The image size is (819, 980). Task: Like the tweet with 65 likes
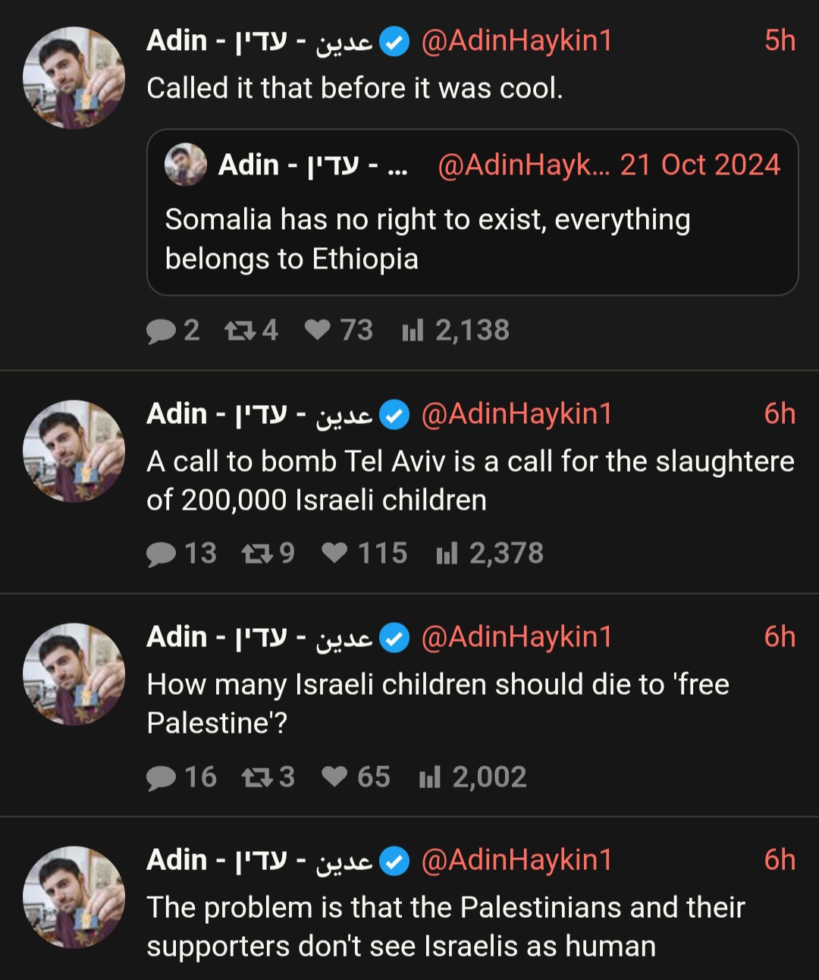pos(356,777)
